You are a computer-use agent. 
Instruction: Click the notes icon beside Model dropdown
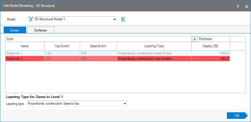(x=123, y=19)
